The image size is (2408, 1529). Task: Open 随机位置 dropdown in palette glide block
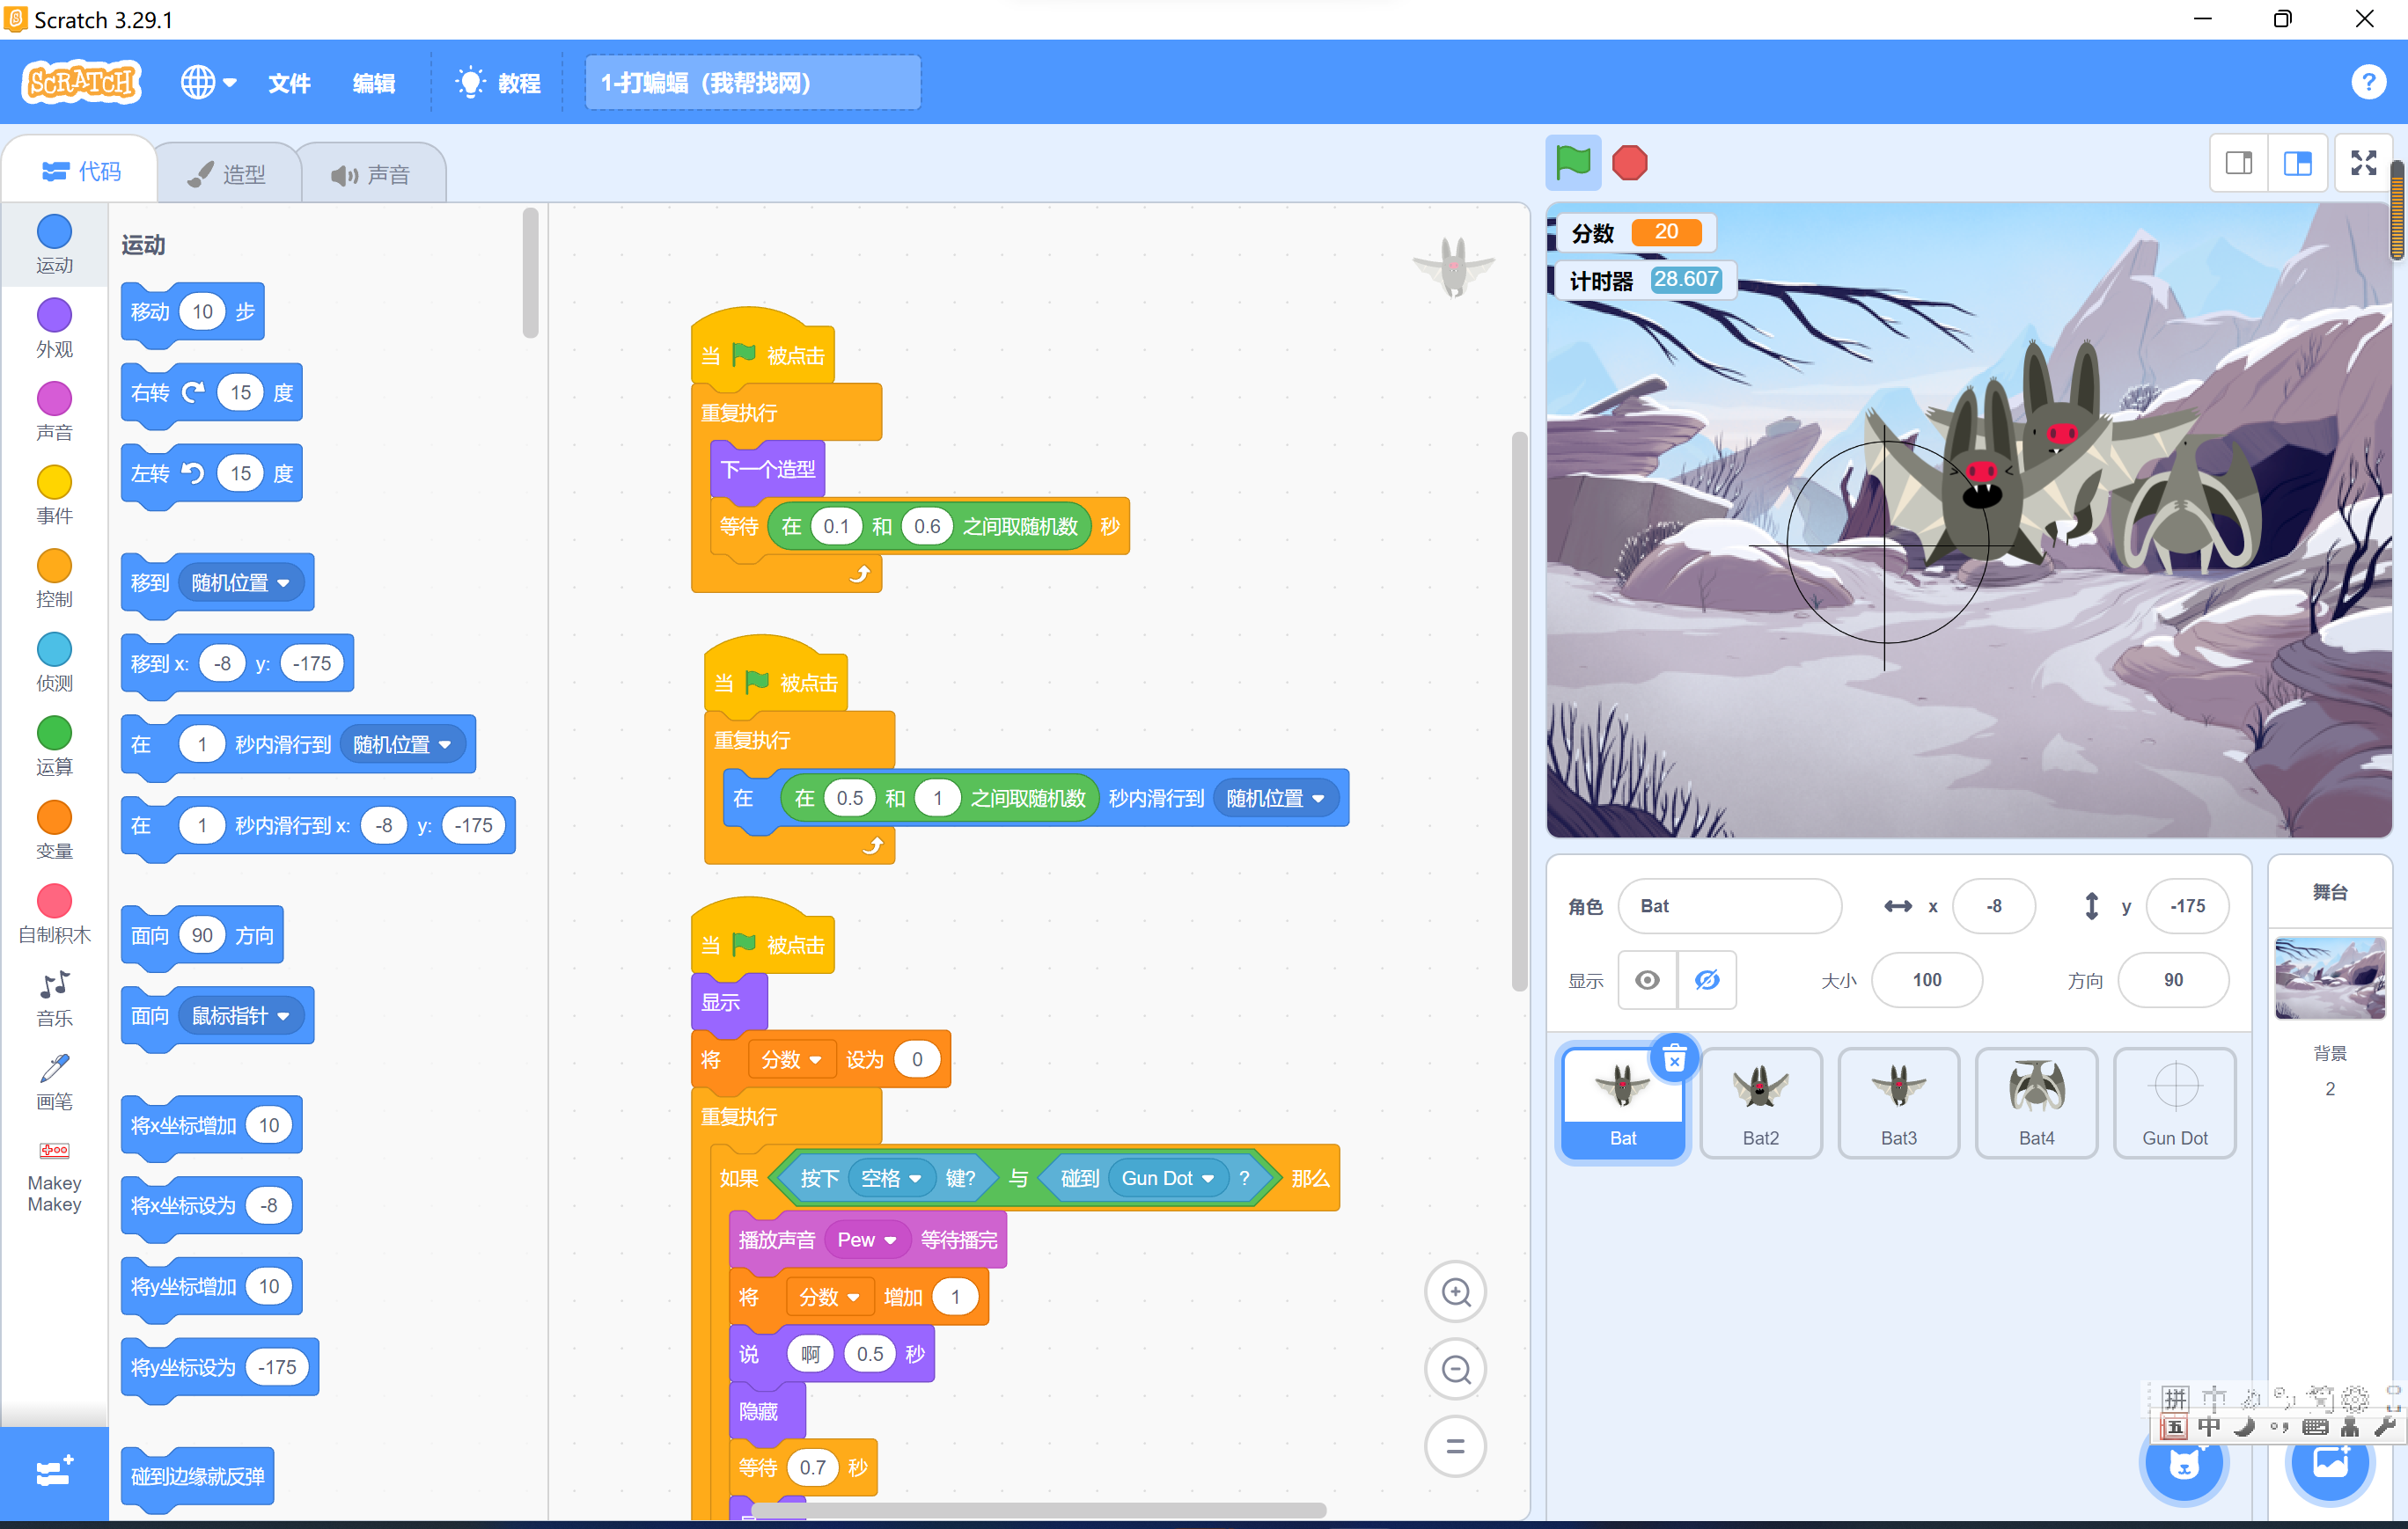(x=402, y=744)
